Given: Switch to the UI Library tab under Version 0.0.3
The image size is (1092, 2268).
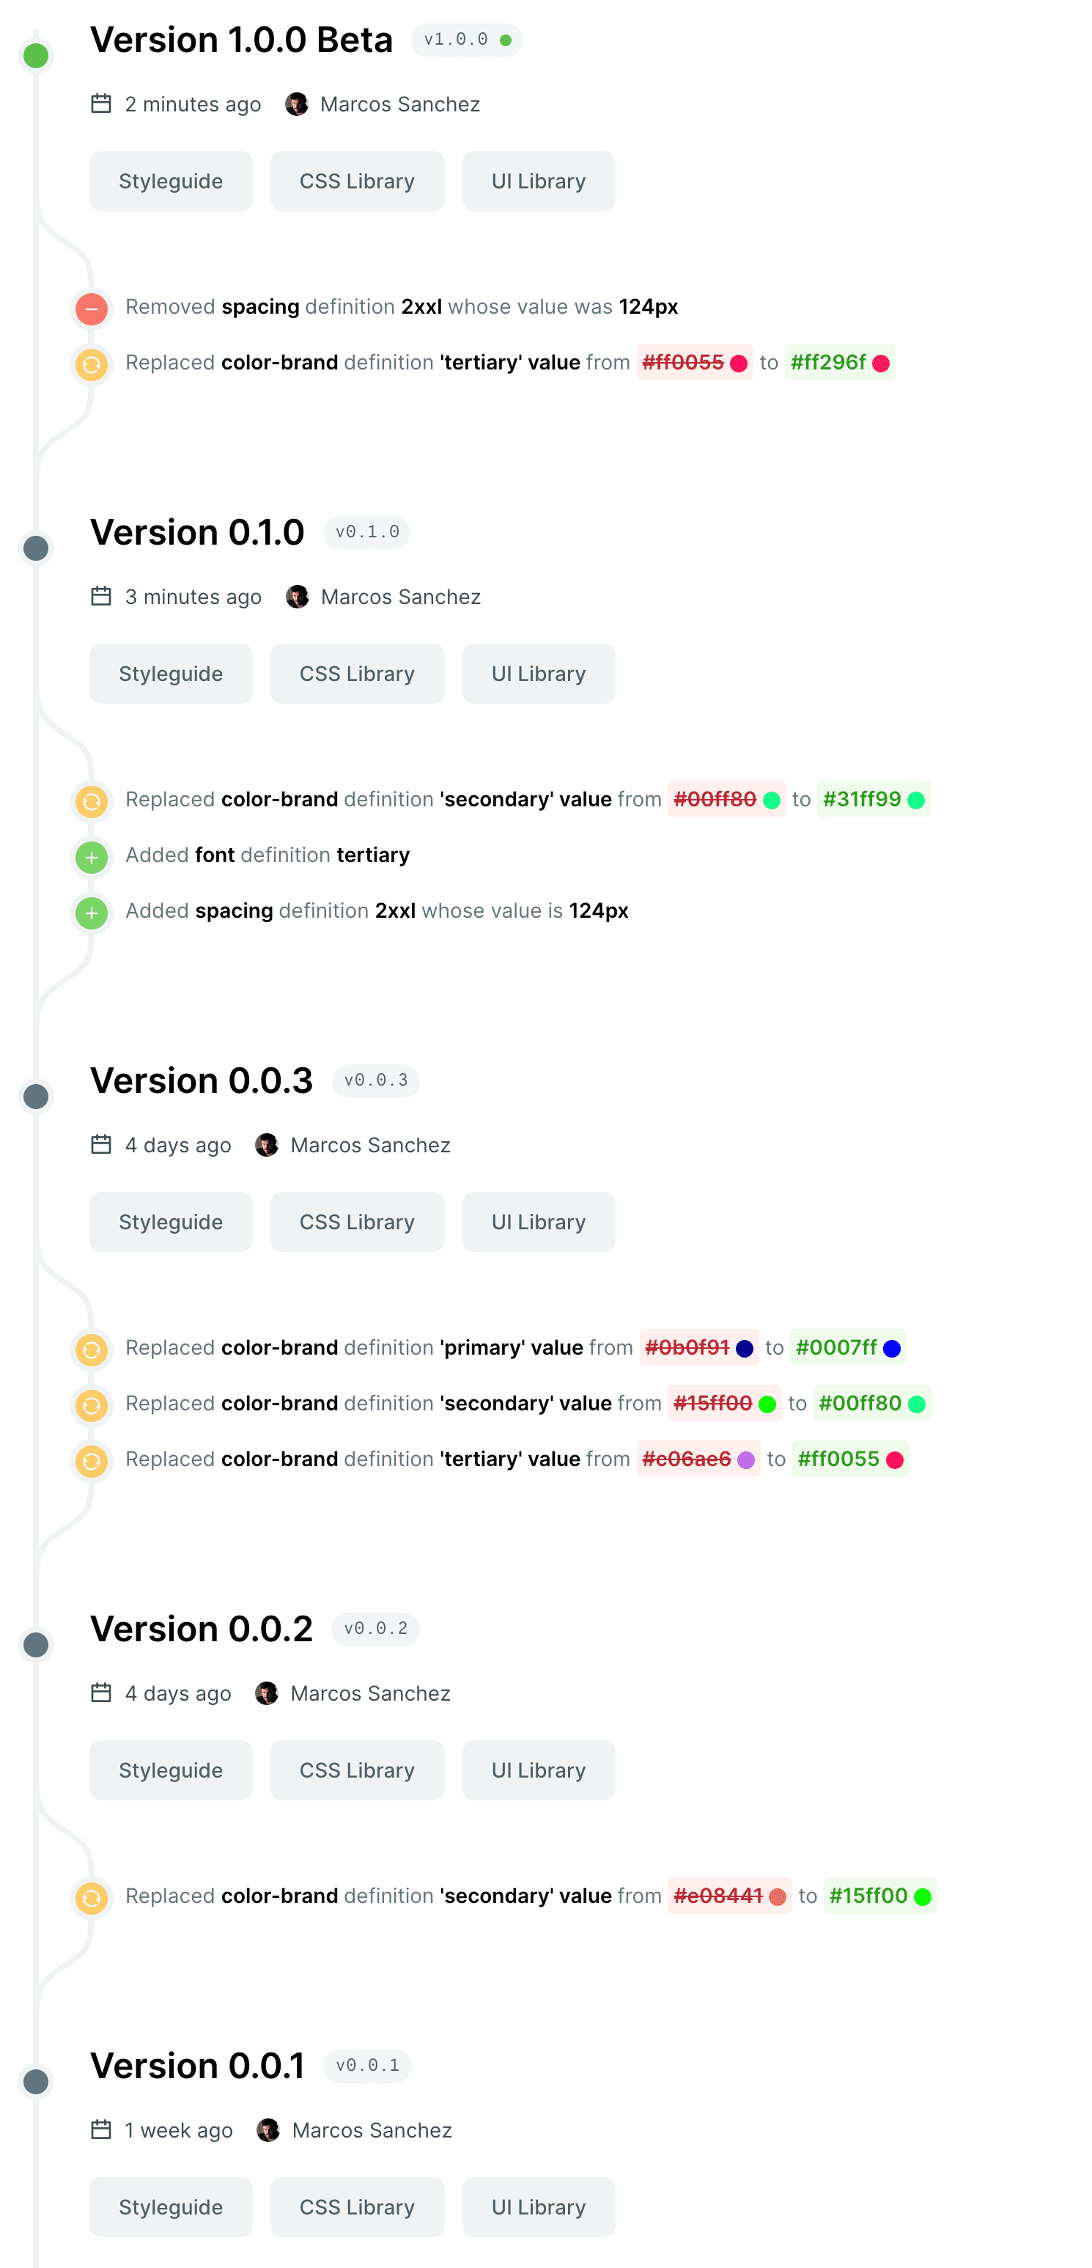Looking at the screenshot, I should [539, 1222].
